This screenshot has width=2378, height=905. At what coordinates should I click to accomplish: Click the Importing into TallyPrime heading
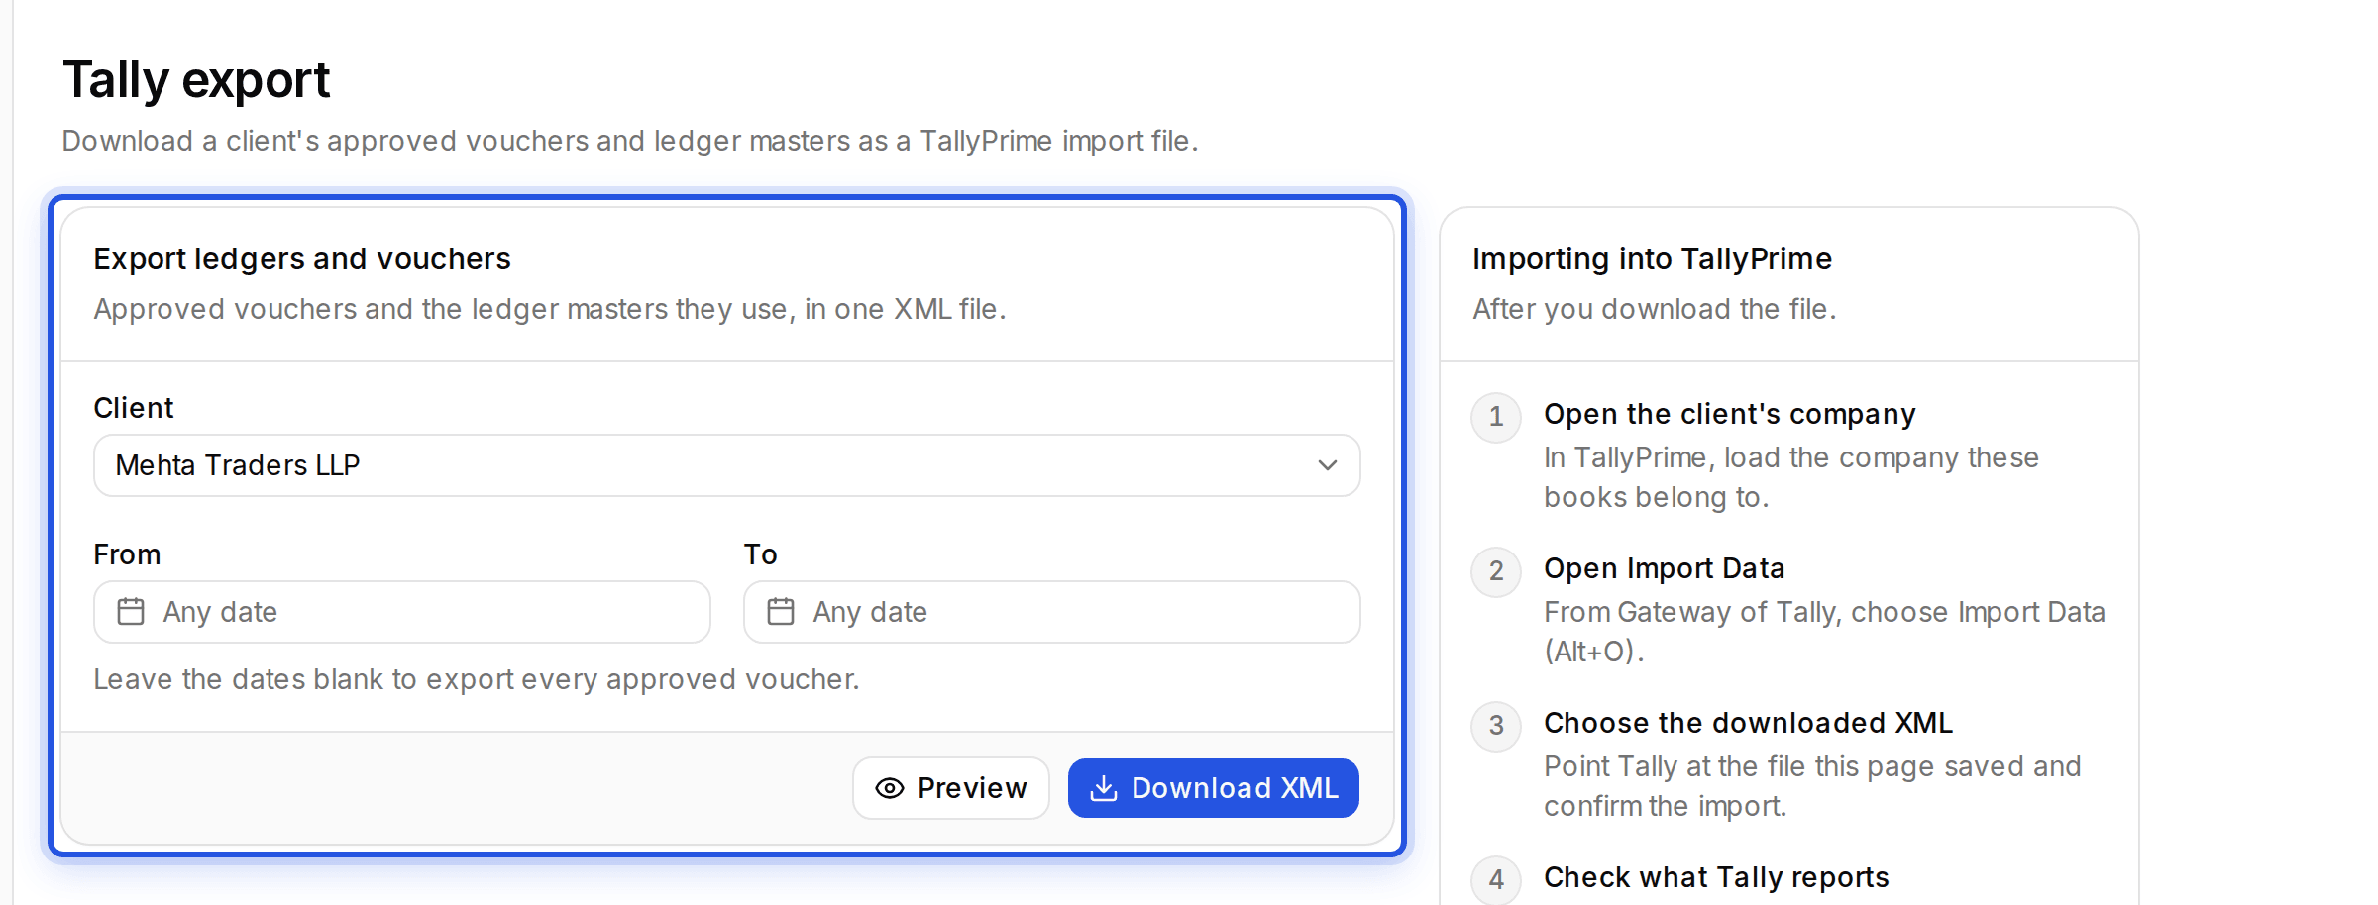tap(1652, 259)
